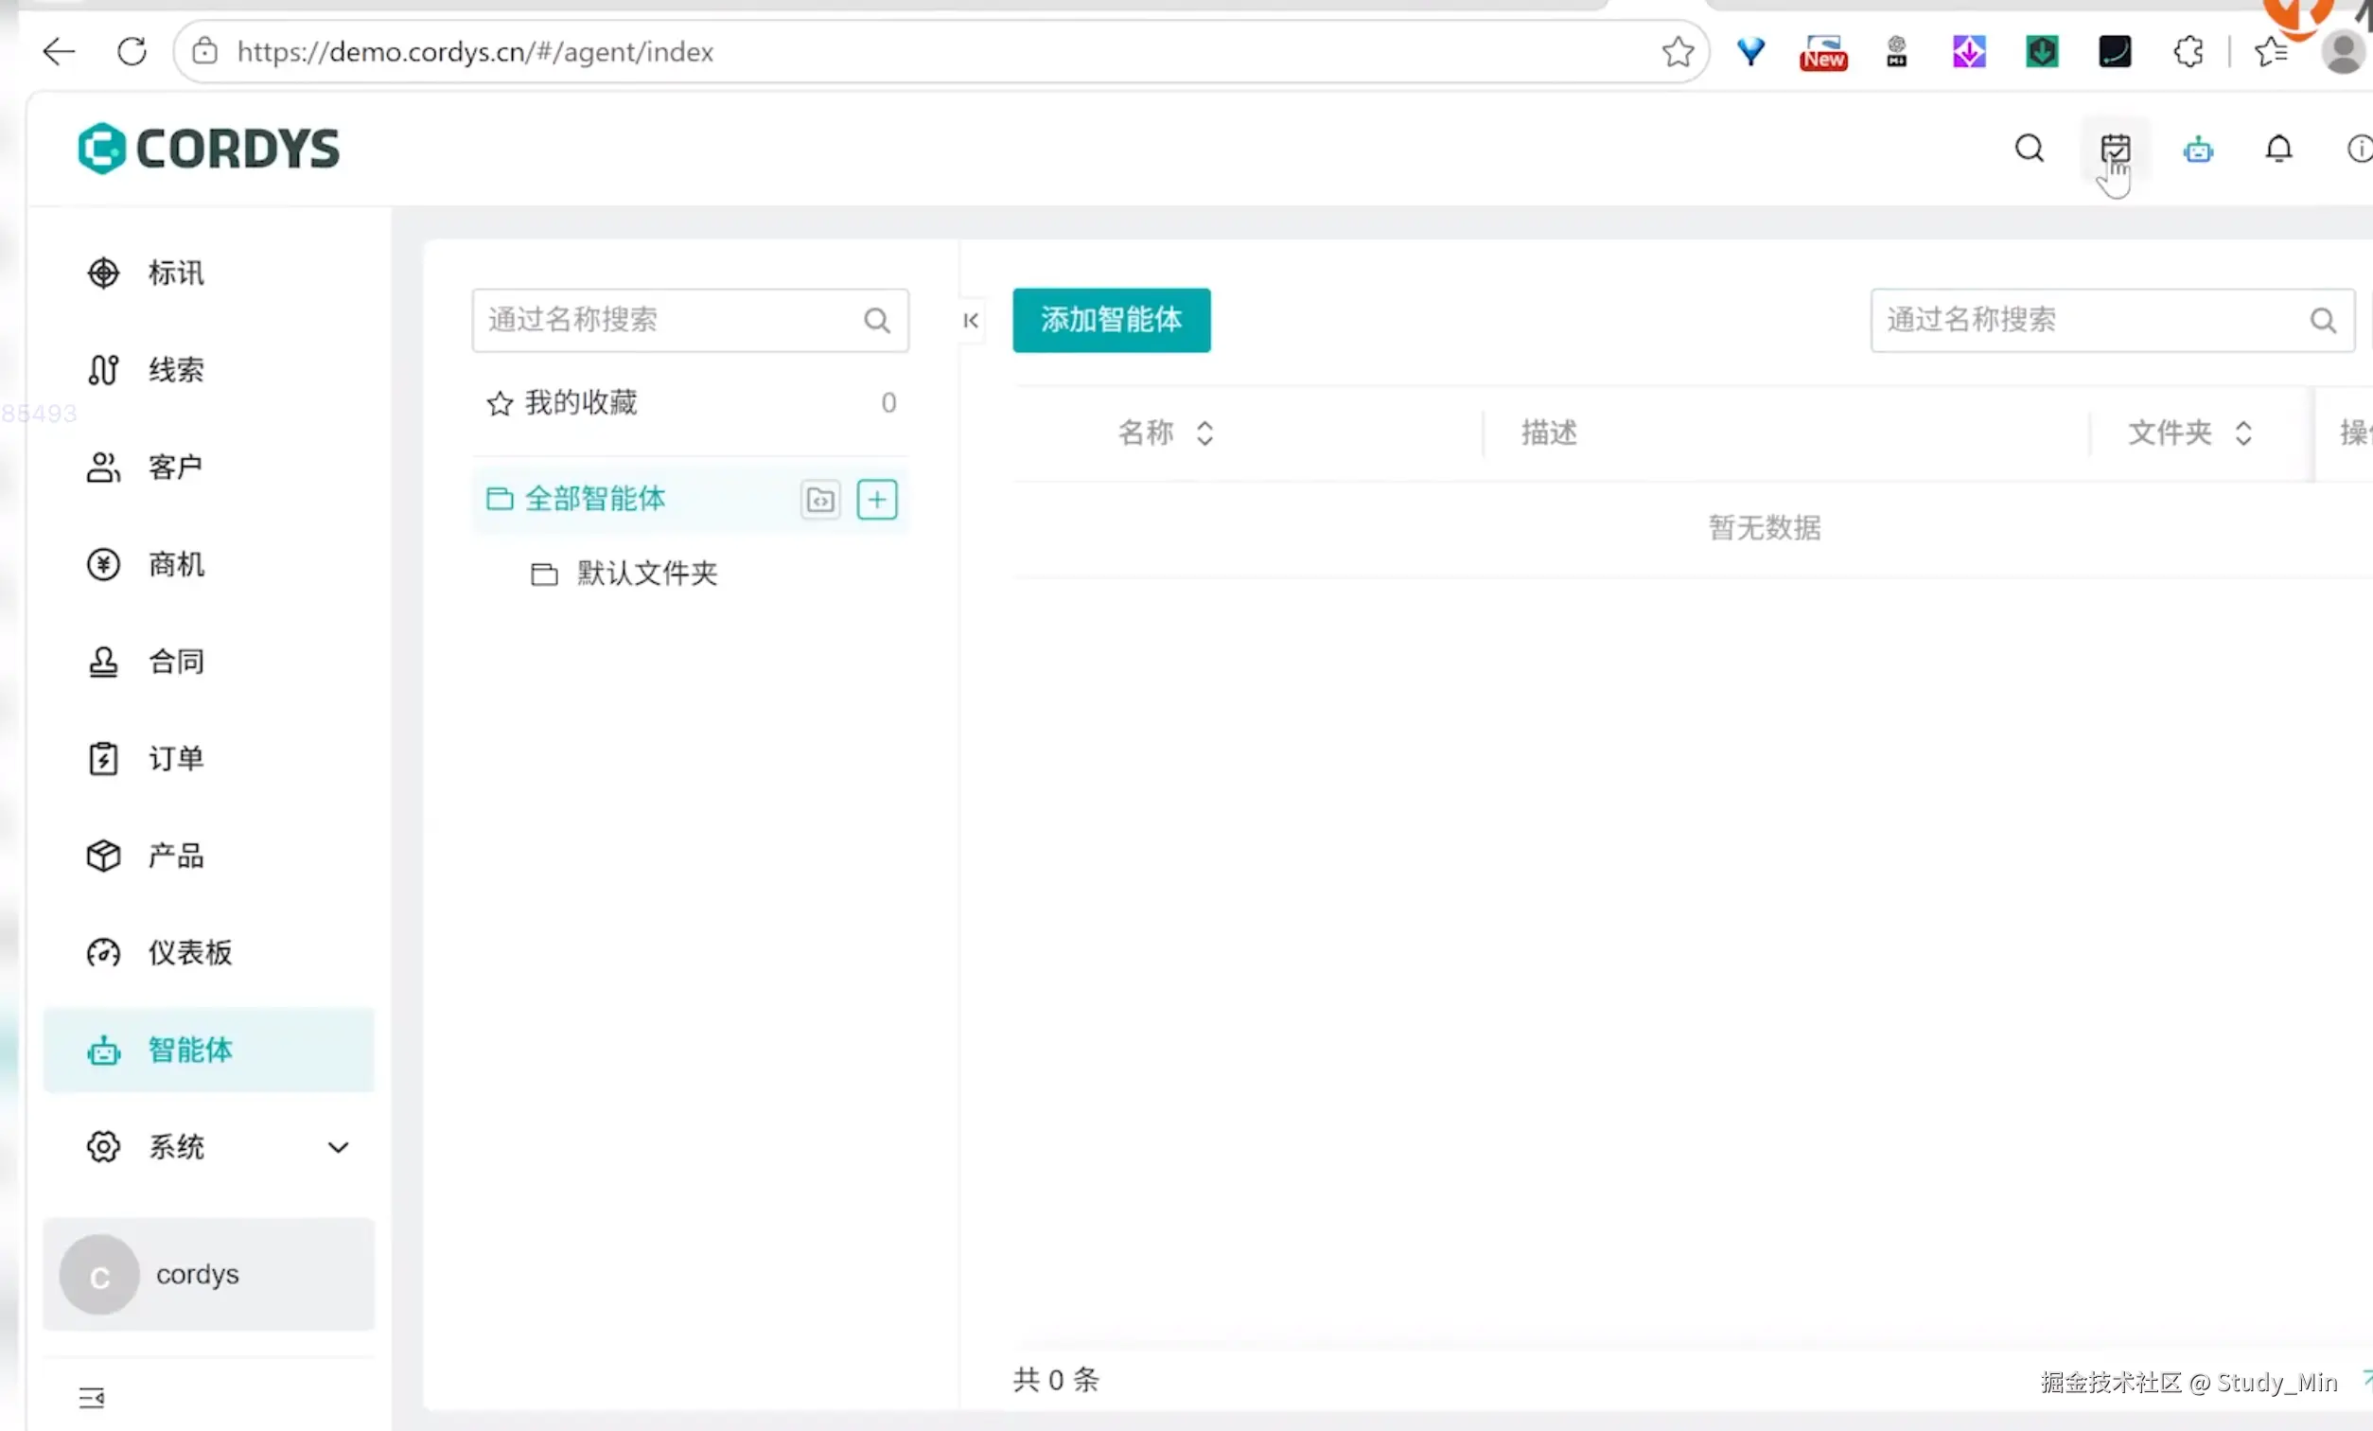The width and height of the screenshot is (2373, 1431).
Task: Click the browser back arrow
Action: (59, 51)
